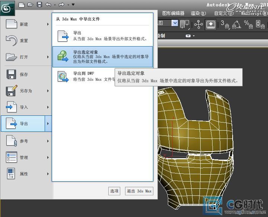Choose 导出选定对象 (Export Selected) option
Screen dimensions: 268x217
tap(103, 57)
